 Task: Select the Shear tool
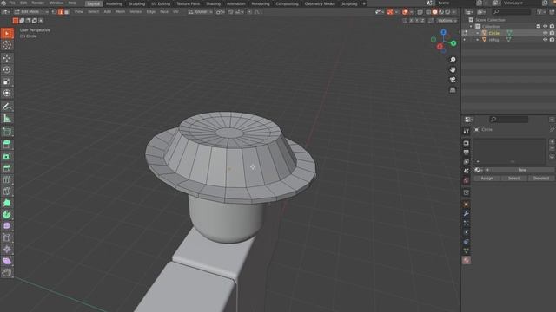pos(7,261)
